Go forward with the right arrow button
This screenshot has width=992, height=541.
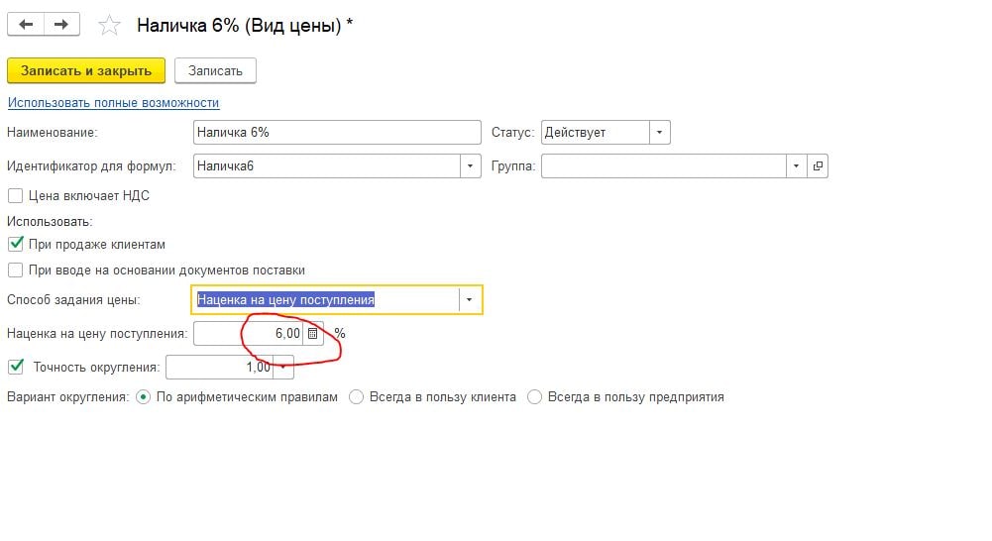pos(61,25)
